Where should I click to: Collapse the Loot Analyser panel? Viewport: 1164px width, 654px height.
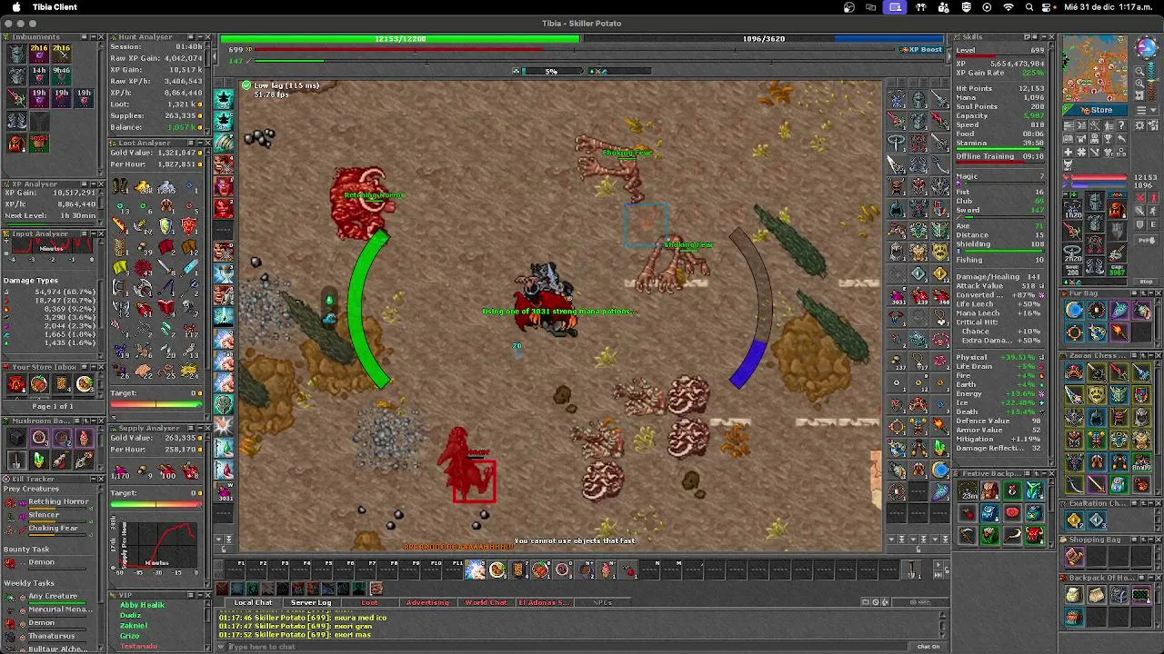click(200, 144)
